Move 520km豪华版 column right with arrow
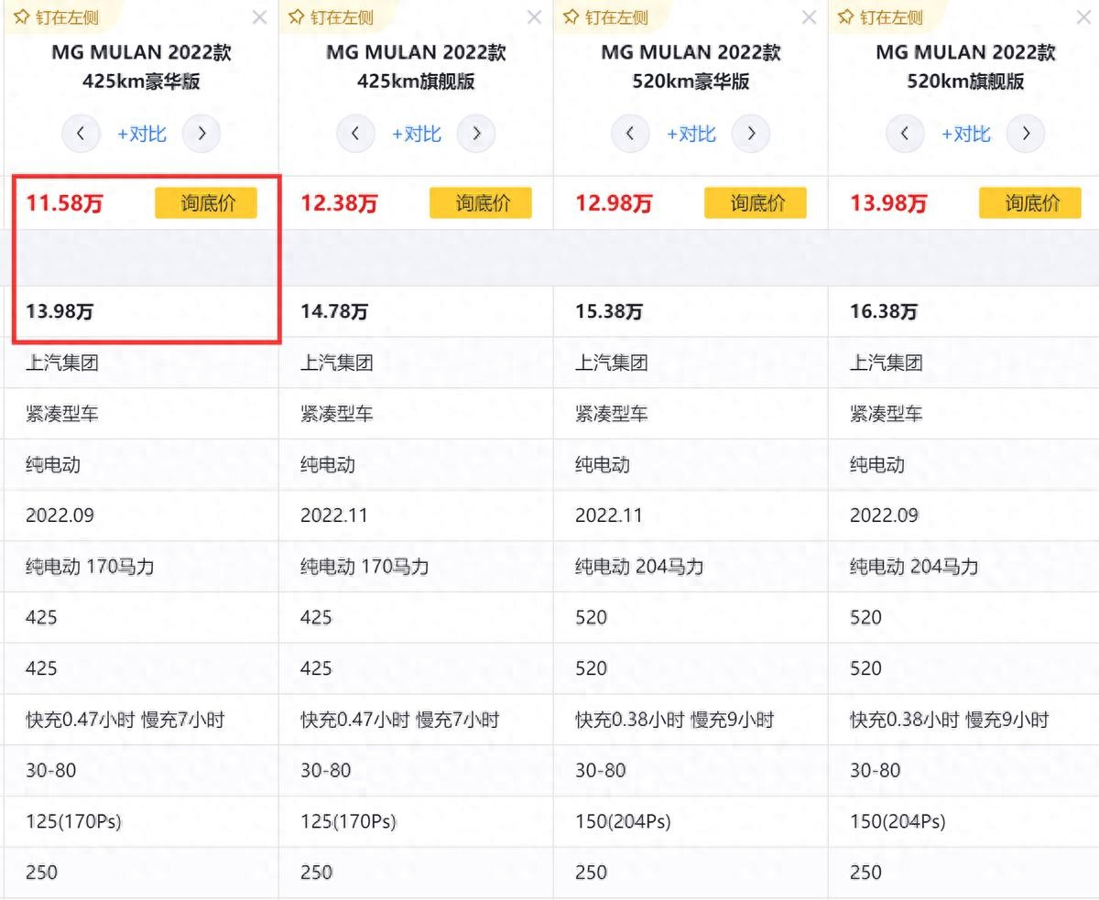Screen dimensions: 1099x900 pos(751,134)
